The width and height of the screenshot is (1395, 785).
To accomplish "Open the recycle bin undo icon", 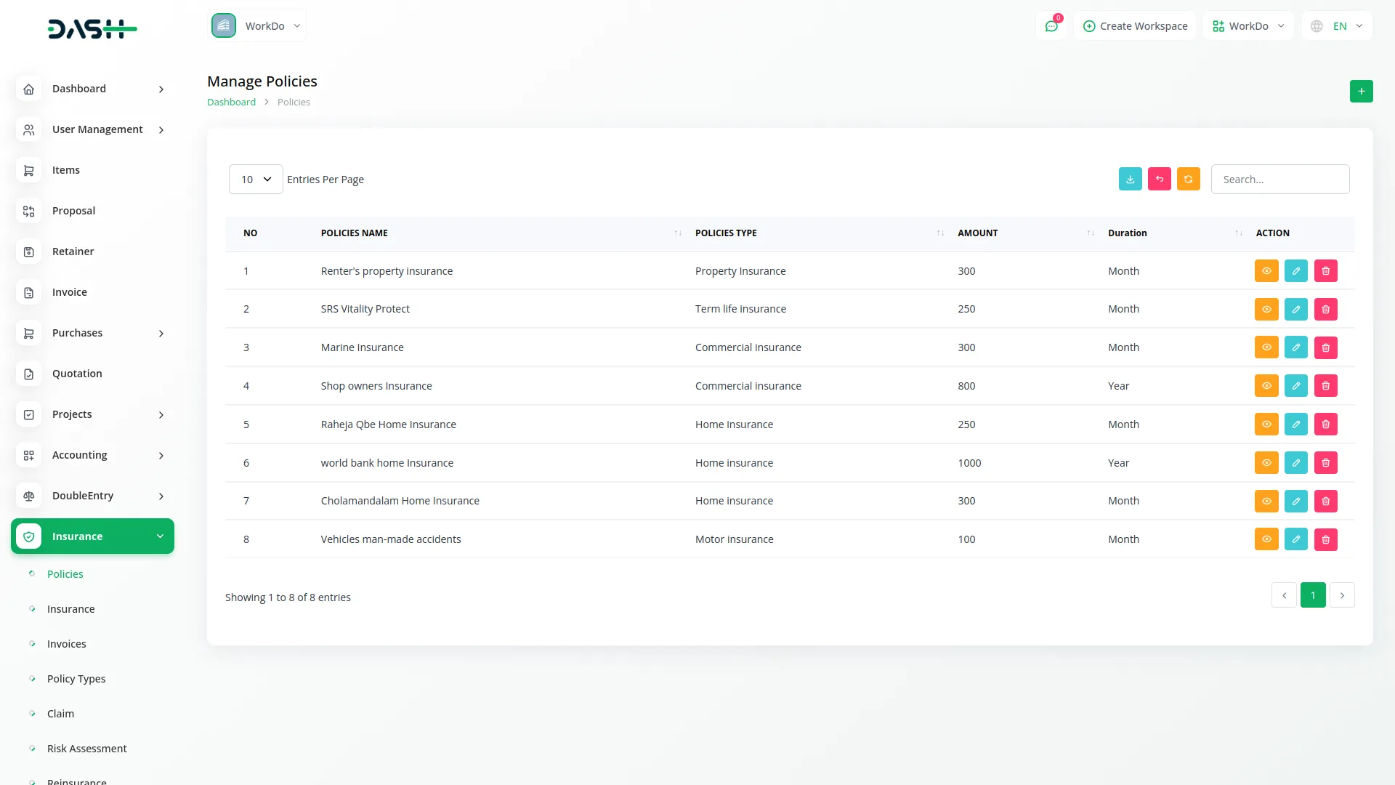I will pyautogui.click(x=1159, y=179).
